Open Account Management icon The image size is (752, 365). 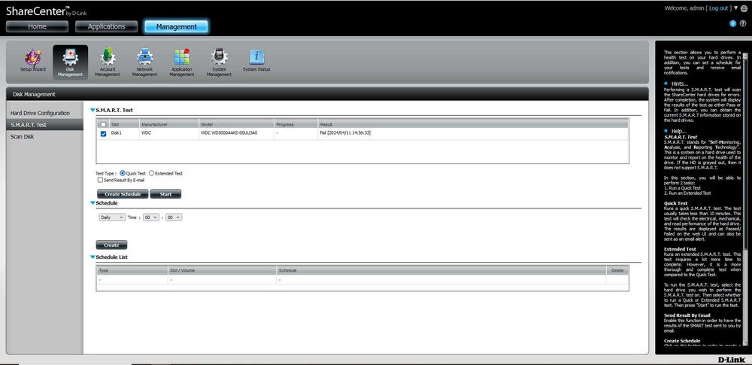coord(108,62)
